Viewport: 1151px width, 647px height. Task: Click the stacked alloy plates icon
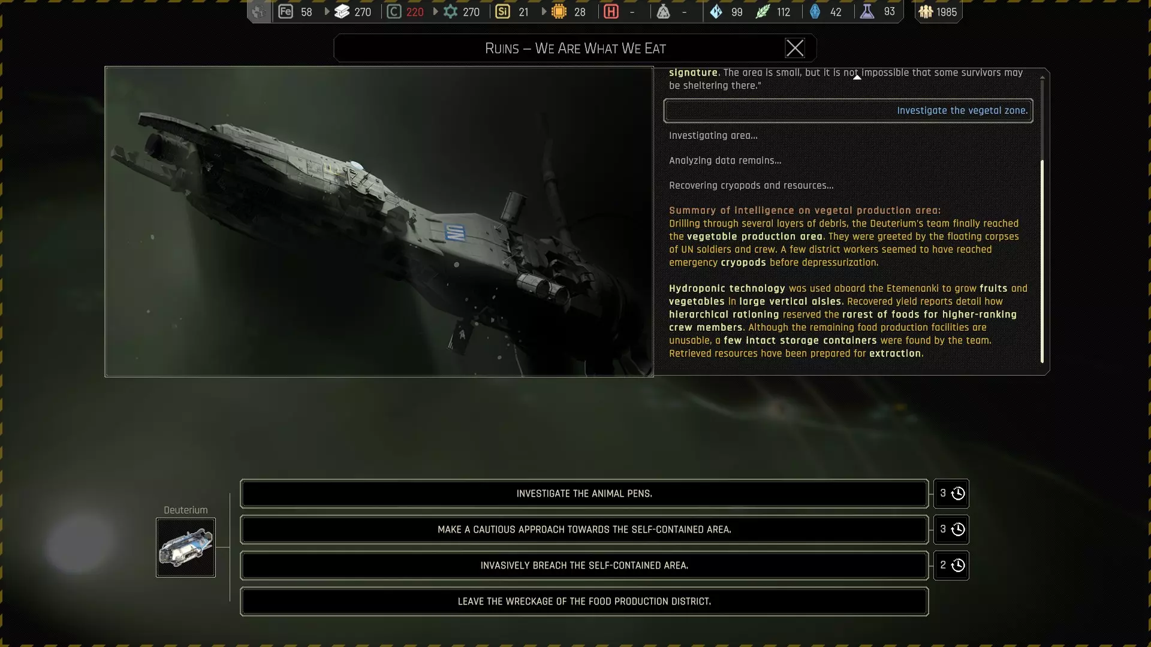click(342, 11)
